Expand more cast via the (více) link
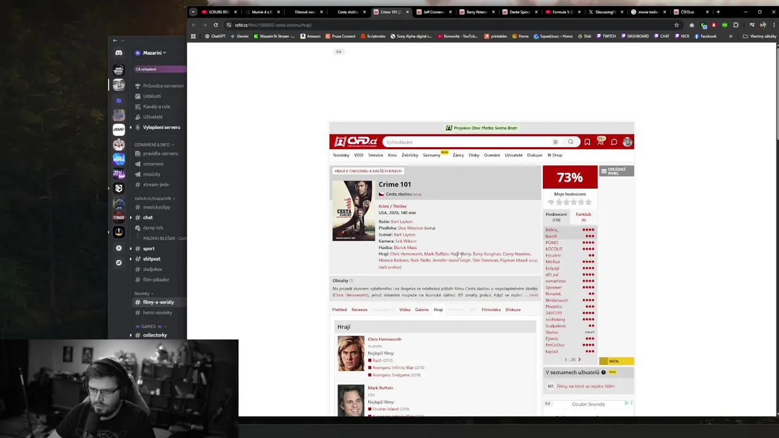 [533, 260]
